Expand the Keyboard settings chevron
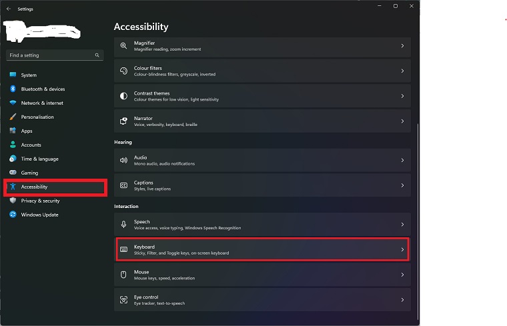The width and height of the screenshot is (507, 326). point(402,250)
